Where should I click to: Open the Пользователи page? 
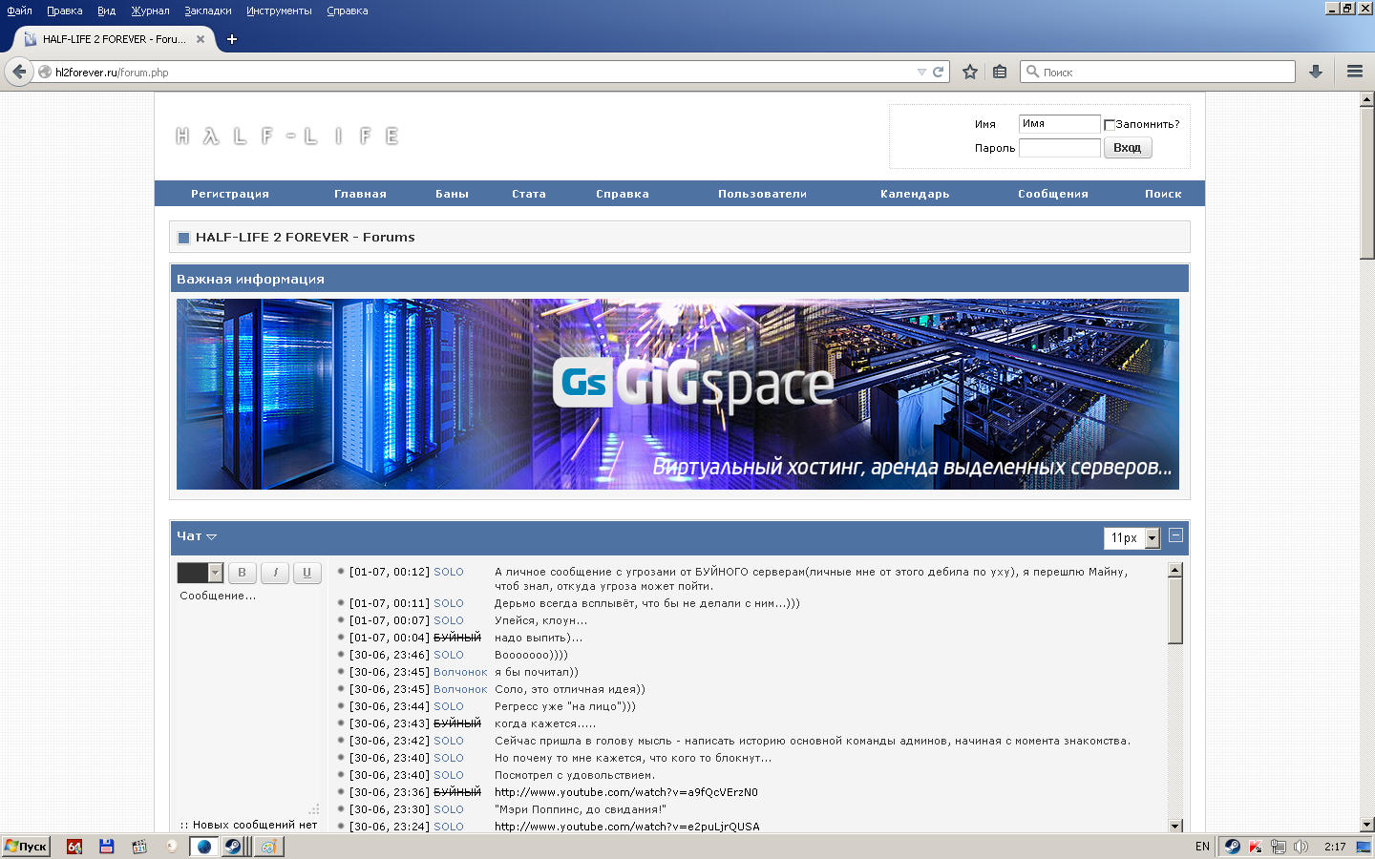pyautogui.click(x=762, y=194)
